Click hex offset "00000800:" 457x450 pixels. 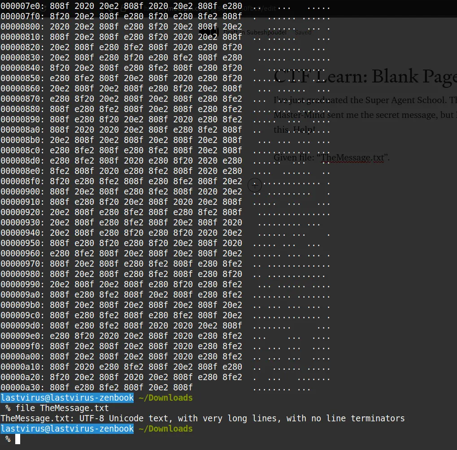[x=22, y=26]
